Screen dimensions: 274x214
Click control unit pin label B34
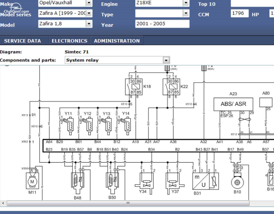click(x=152, y=149)
